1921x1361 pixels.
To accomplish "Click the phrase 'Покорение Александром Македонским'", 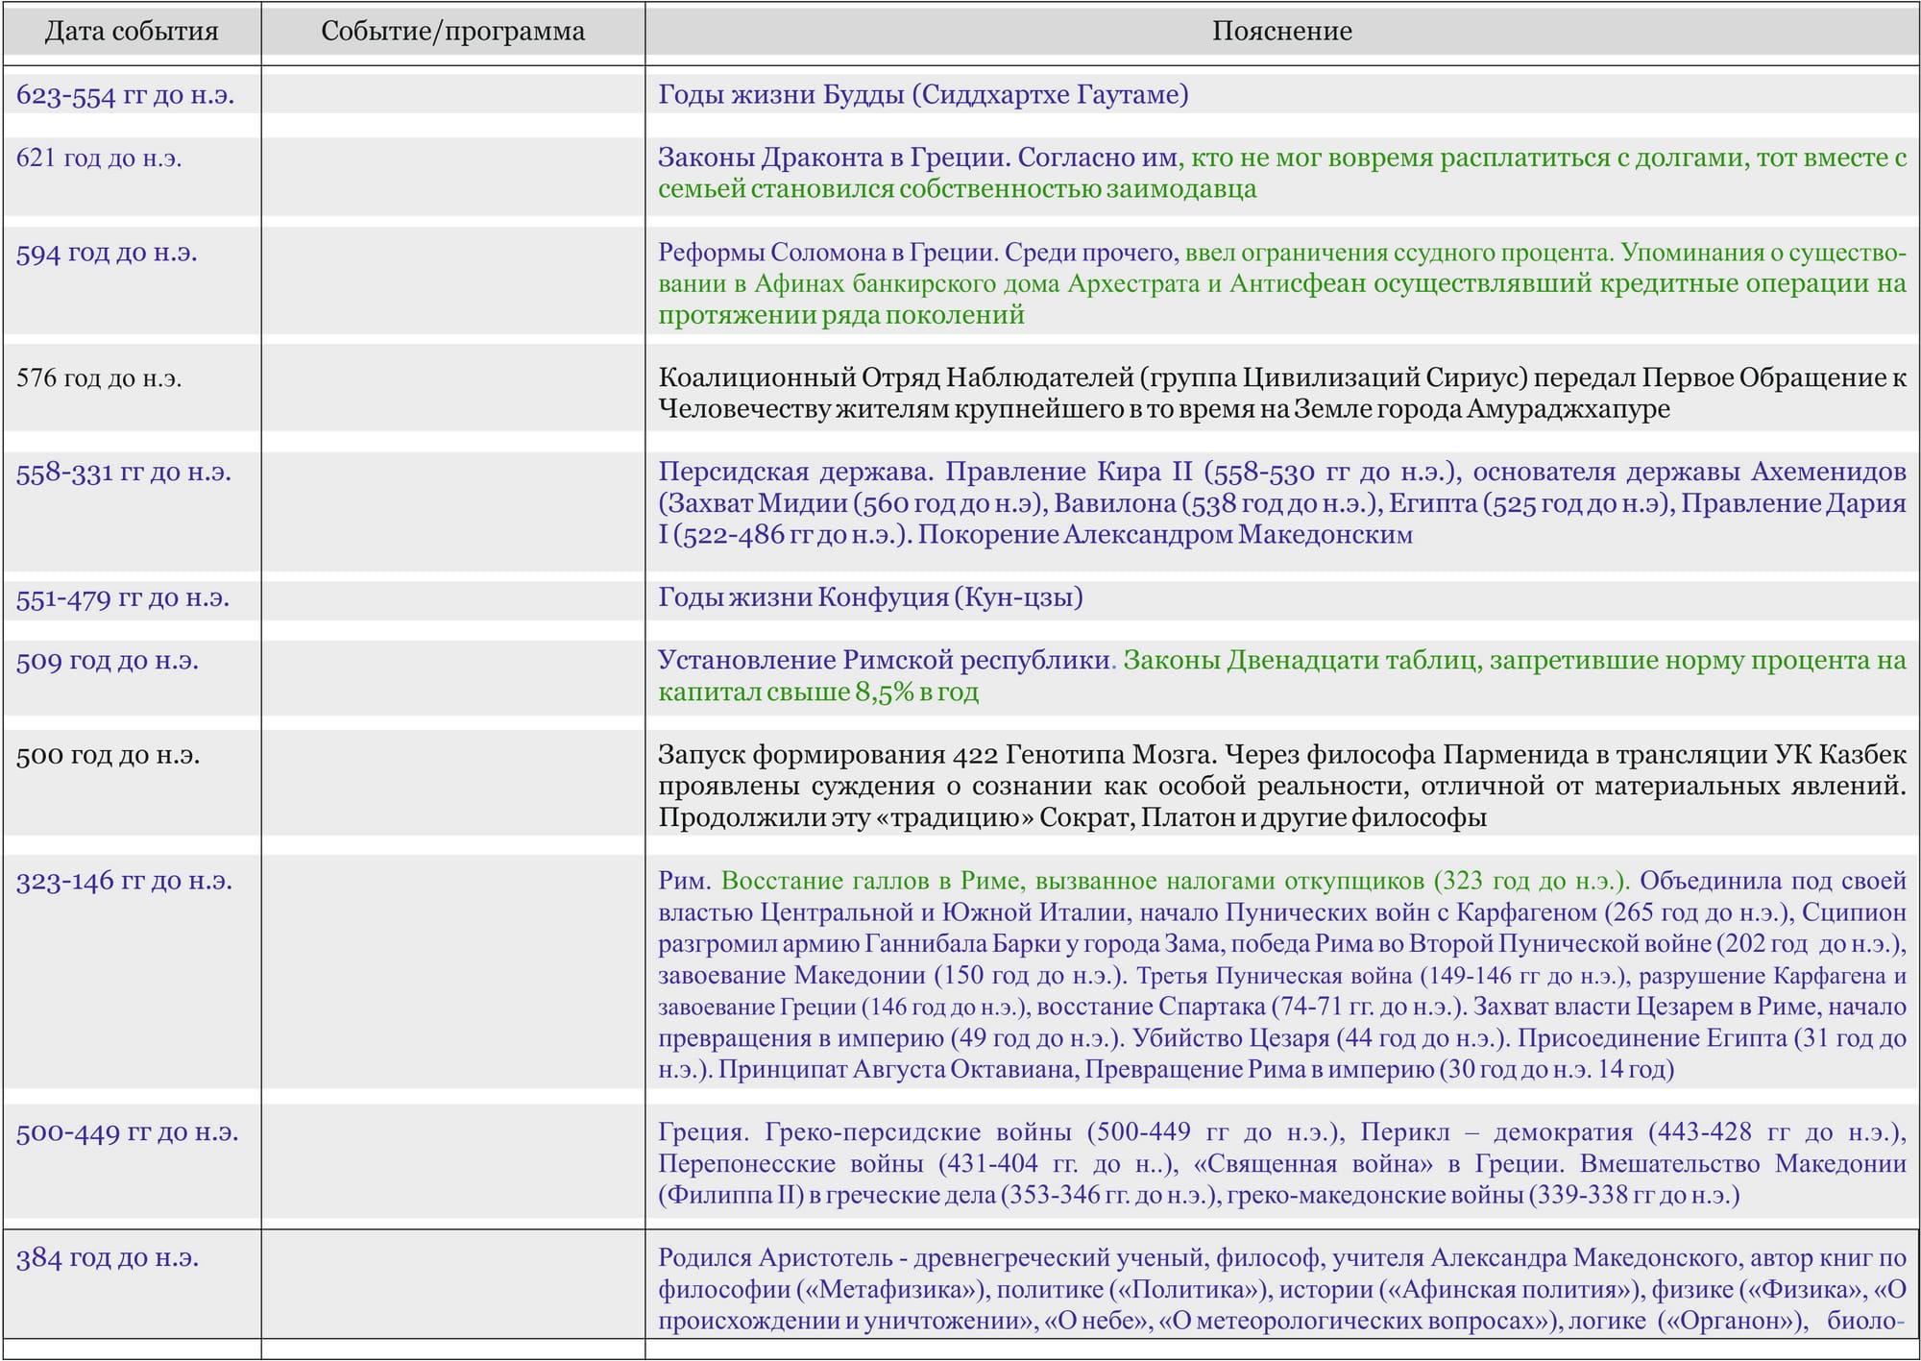I will tap(1165, 535).
